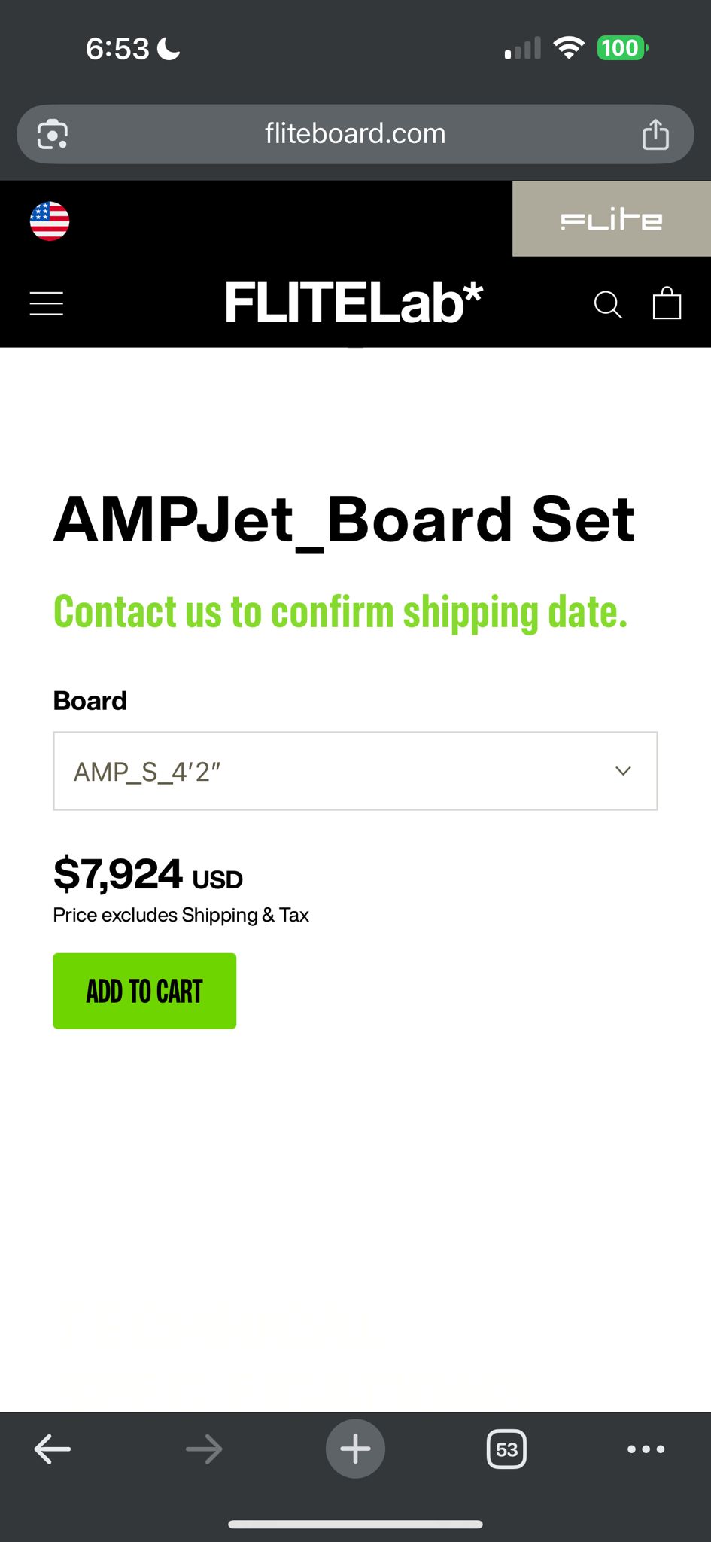The width and height of the screenshot is (711, 1542).
Task: Tap the browser share icon
Action: coord(655,134)
